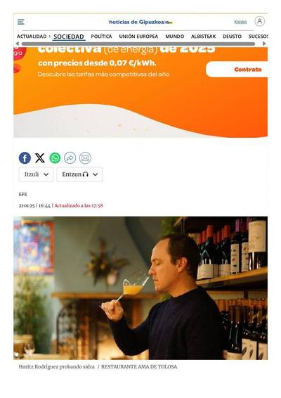Open the hamburger menu icon

click(x=21, y=22)
